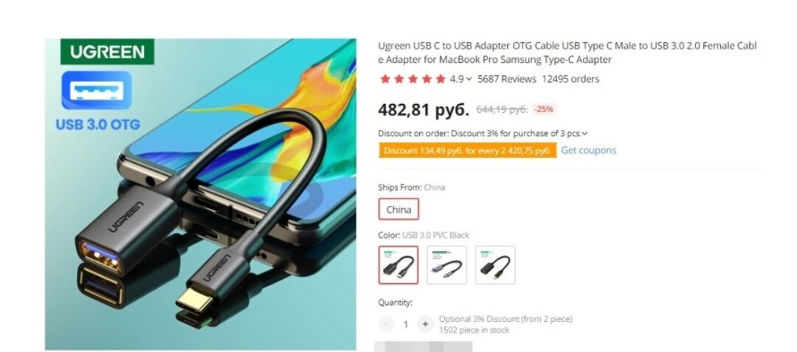Click the product title text
The image size is (797, 352).
coord(567,52)
